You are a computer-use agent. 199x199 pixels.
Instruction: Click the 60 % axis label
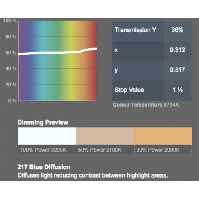click(11, 53)
